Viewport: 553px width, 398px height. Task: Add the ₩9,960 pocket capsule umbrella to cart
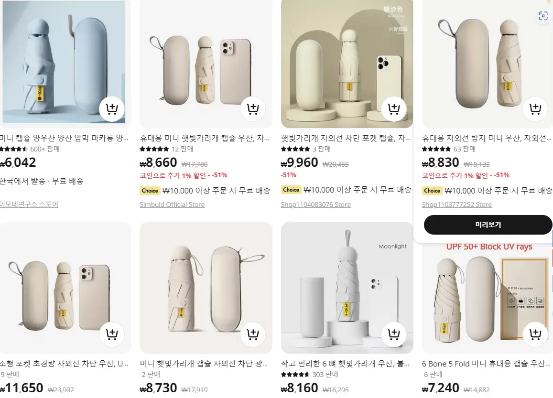pyautogui.click(x=394, y=109)
